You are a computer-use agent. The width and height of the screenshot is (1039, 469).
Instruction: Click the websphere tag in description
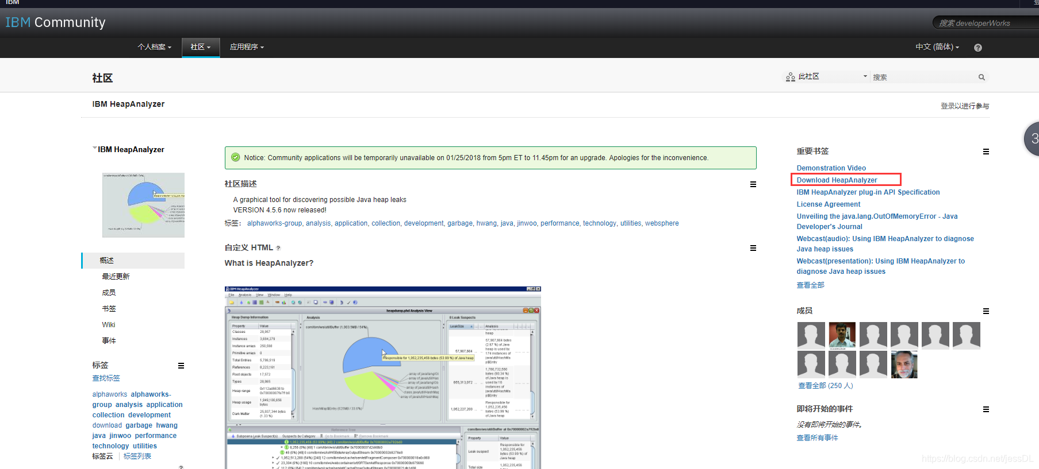(662, 223)
